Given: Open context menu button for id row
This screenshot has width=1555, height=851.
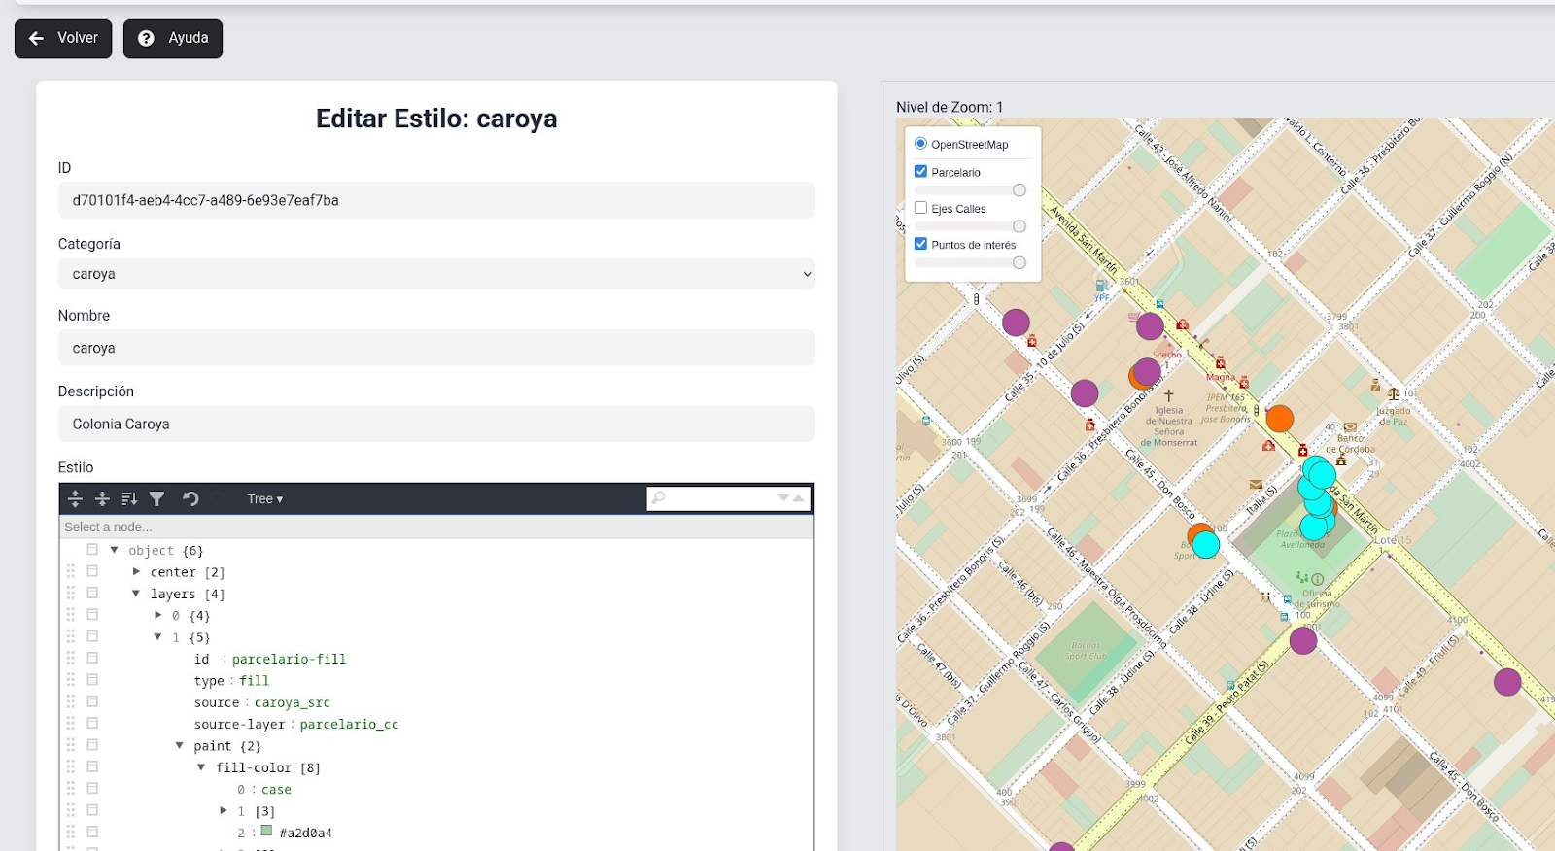Looking at the screenshot, I should pyautogui.click(x=92, y=658).
